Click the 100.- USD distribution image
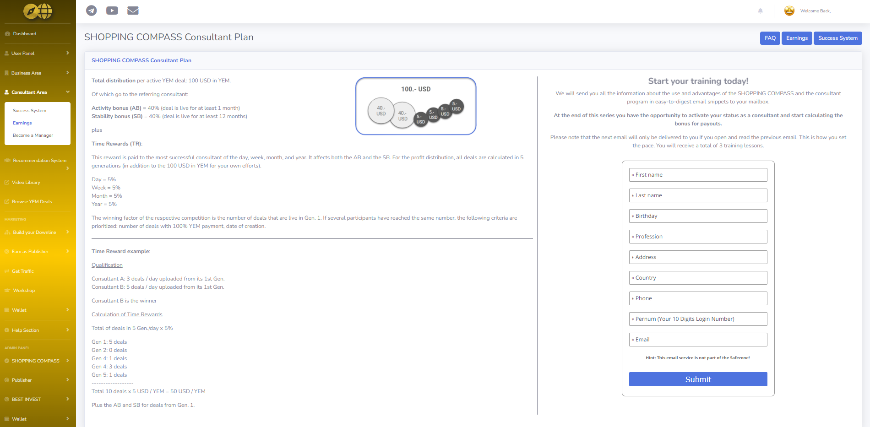 416,106
